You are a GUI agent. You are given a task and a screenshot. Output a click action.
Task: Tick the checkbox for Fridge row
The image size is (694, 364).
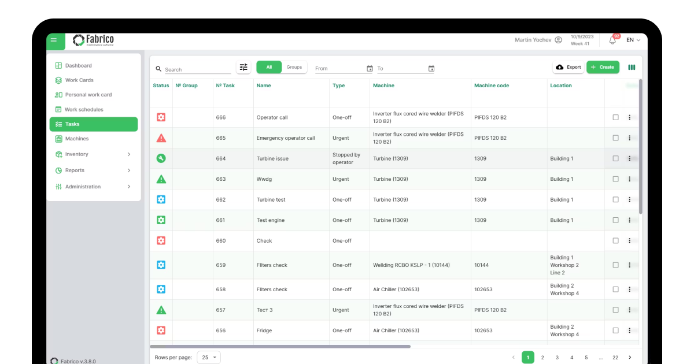click(615, 330)
